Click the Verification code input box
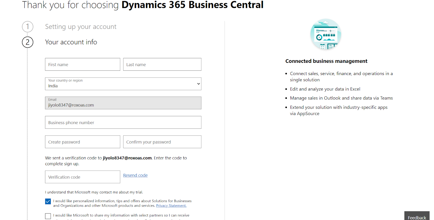Image resolution: width=434 pixels, height=220 pixels. tap(82, 177)
